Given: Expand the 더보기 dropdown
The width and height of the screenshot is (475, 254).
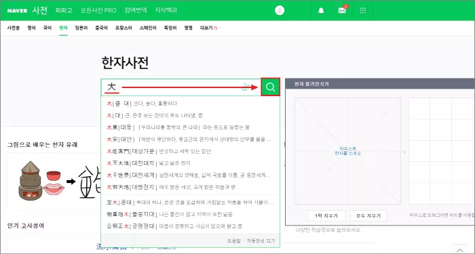Looking at the screenshot, I should [210, 28].
